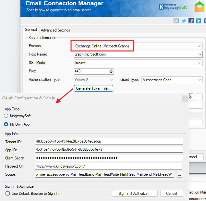Click into the Tenant ID field
The height and width of the screenshot is (201, 206).
109,141
